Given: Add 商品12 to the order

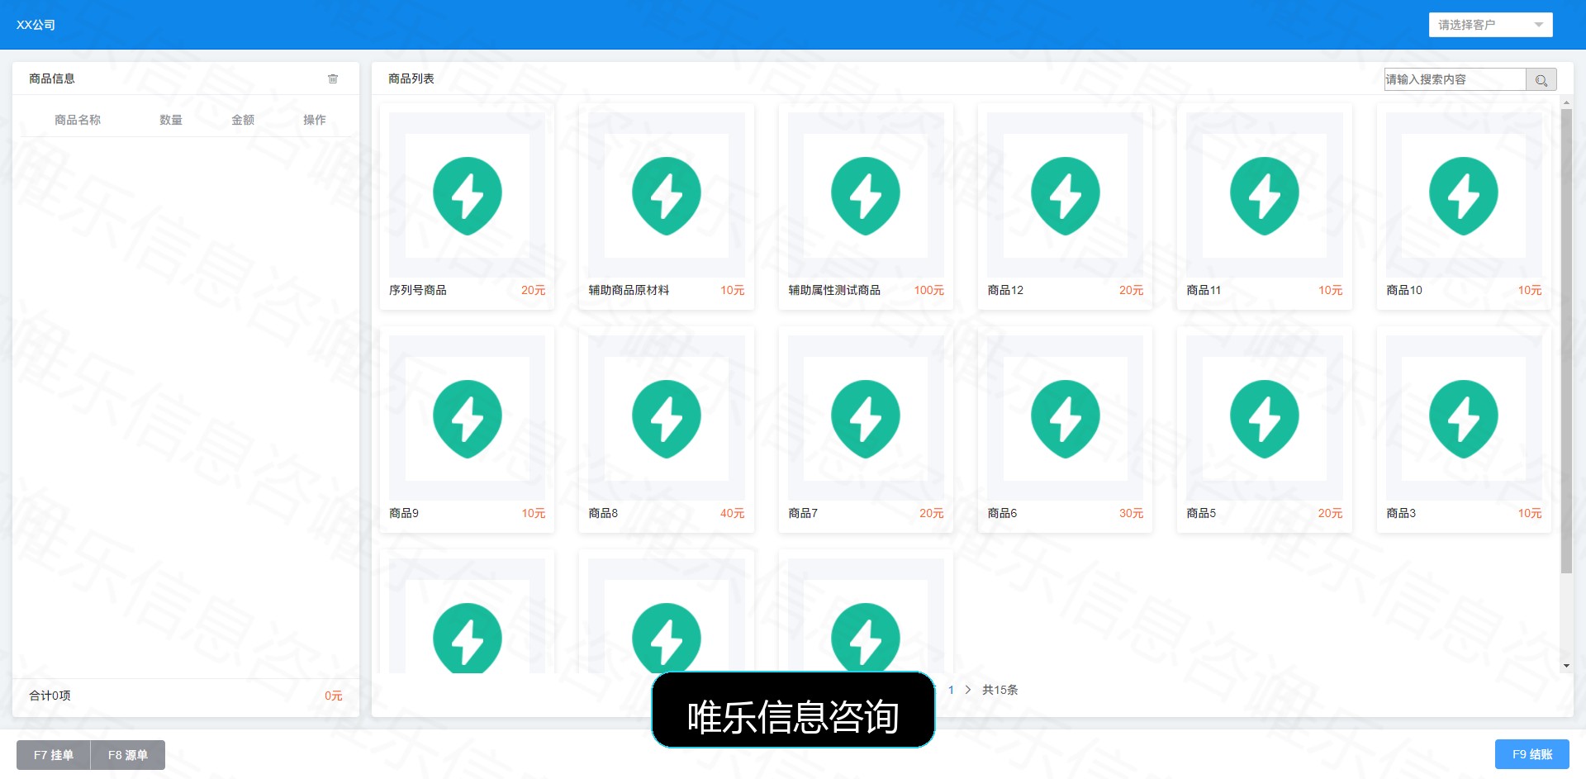Looking at the screenshot, I should [1065, 207].
